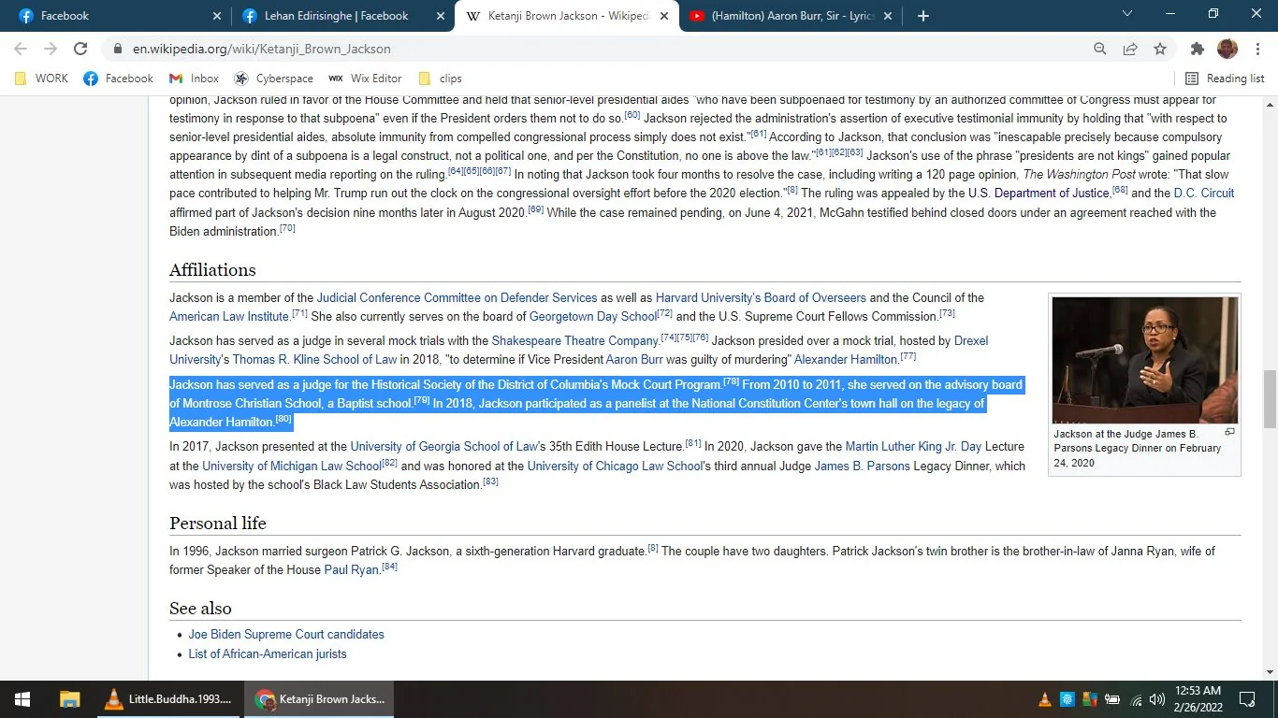Screen dimensions: 1278x718
Task: Share this page using the share icon
Action: (1130, 49)
